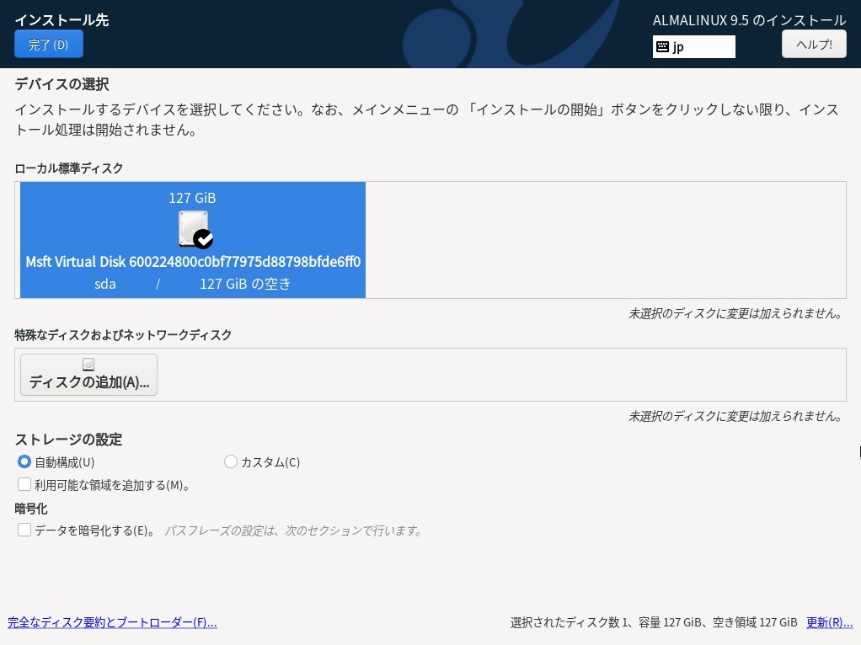Click the disk name Msft Virtual Disk text
Screen dimensions: 861x645
coord(193,261)
